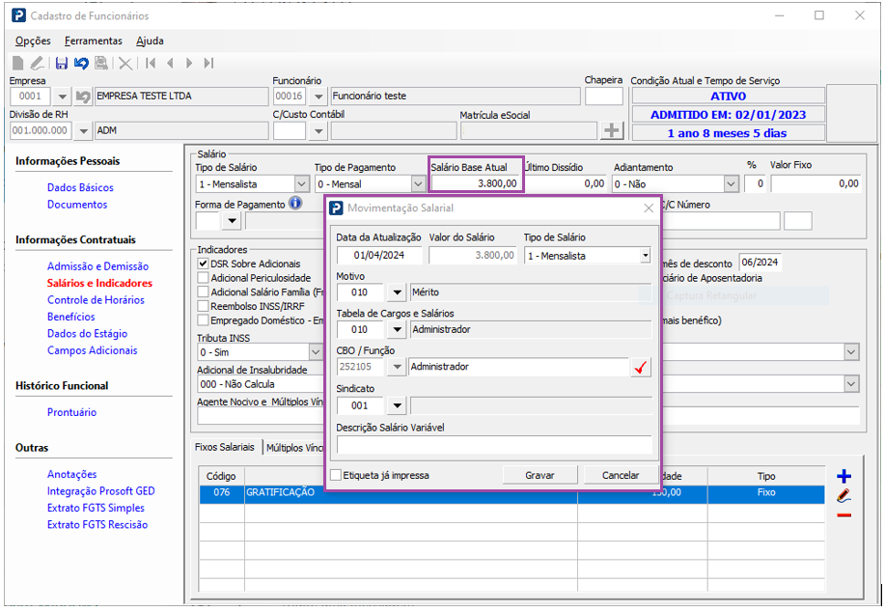The height and width of the screenshot is (611, 885).
Task: Click the blue save diskette toolbar icon
Action: [62, 64]
